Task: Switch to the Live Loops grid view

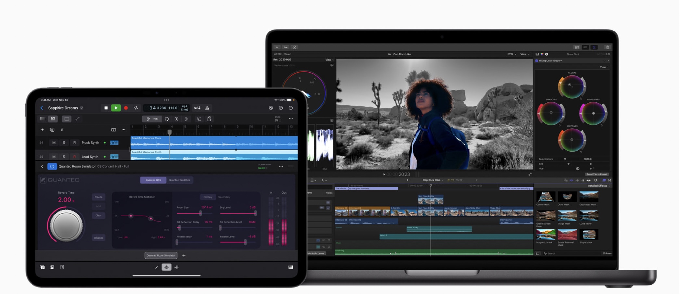Action: [x=42, y=119]
